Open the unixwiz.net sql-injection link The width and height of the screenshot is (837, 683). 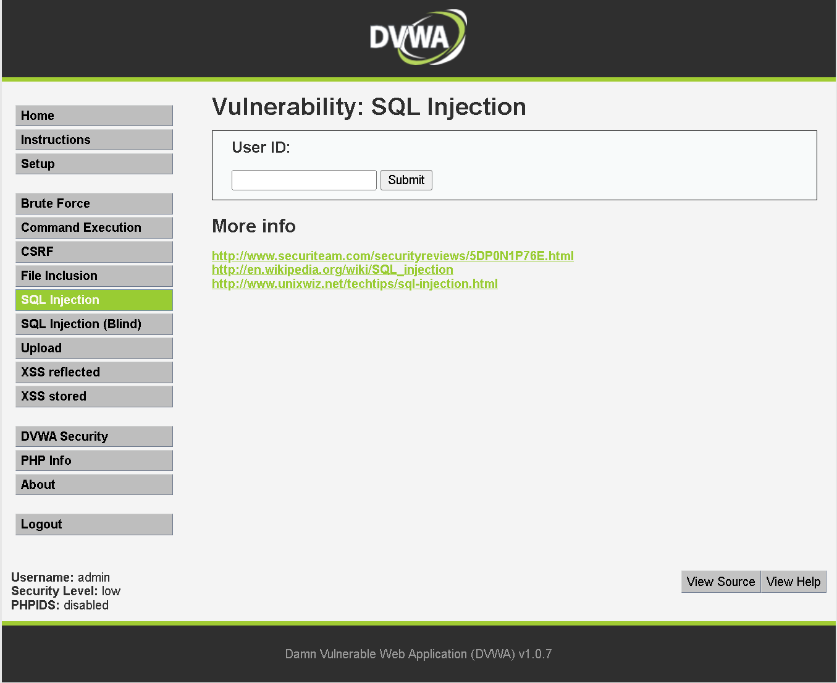(355, 284)
